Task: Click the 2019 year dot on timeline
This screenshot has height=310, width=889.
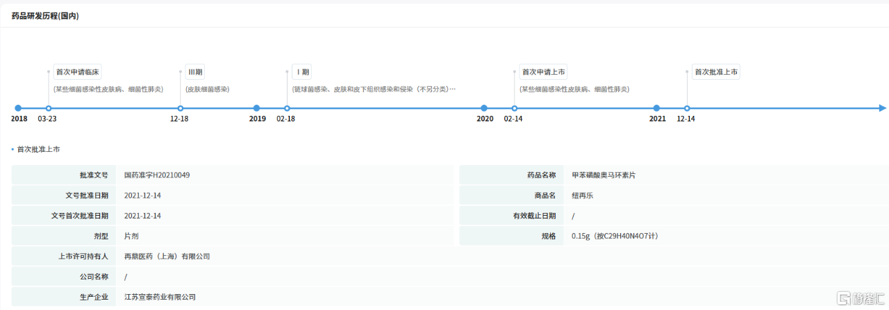Action: [x=257, y=108]
